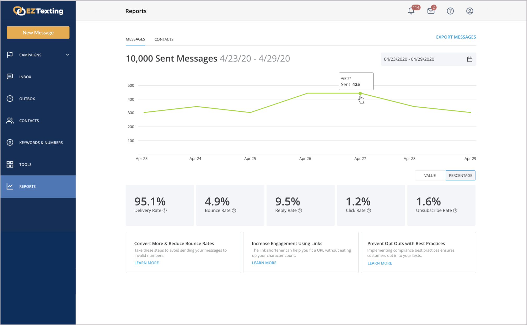Switch the stats to Percentage view
Viewport: 527px width, 325px height.
(460, 176)
